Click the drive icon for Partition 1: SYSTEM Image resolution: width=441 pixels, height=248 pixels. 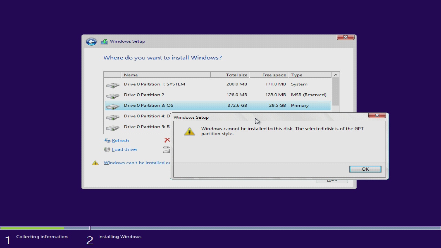click(112, 85)
